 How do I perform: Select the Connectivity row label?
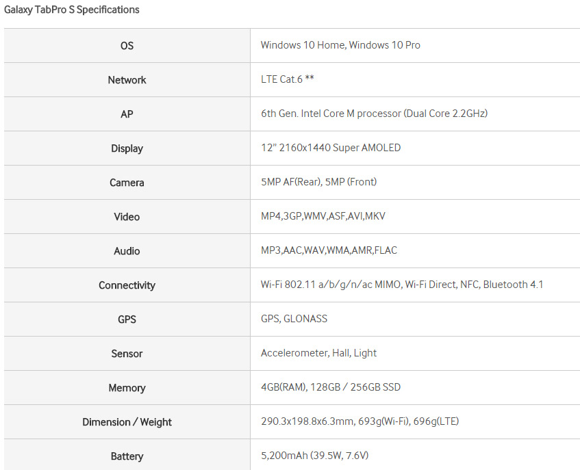127,285
